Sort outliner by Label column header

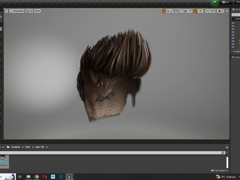tap(237, 19)
